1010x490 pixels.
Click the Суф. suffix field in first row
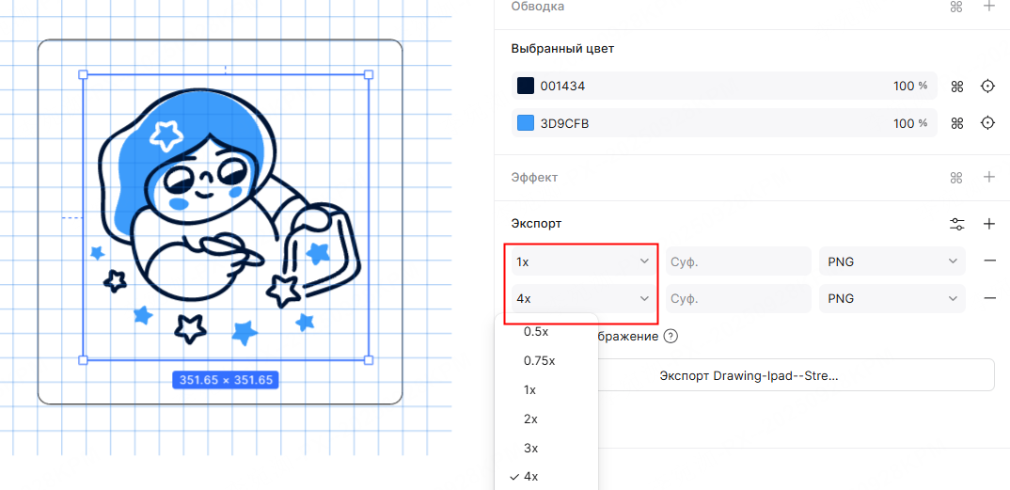point(737,261)
